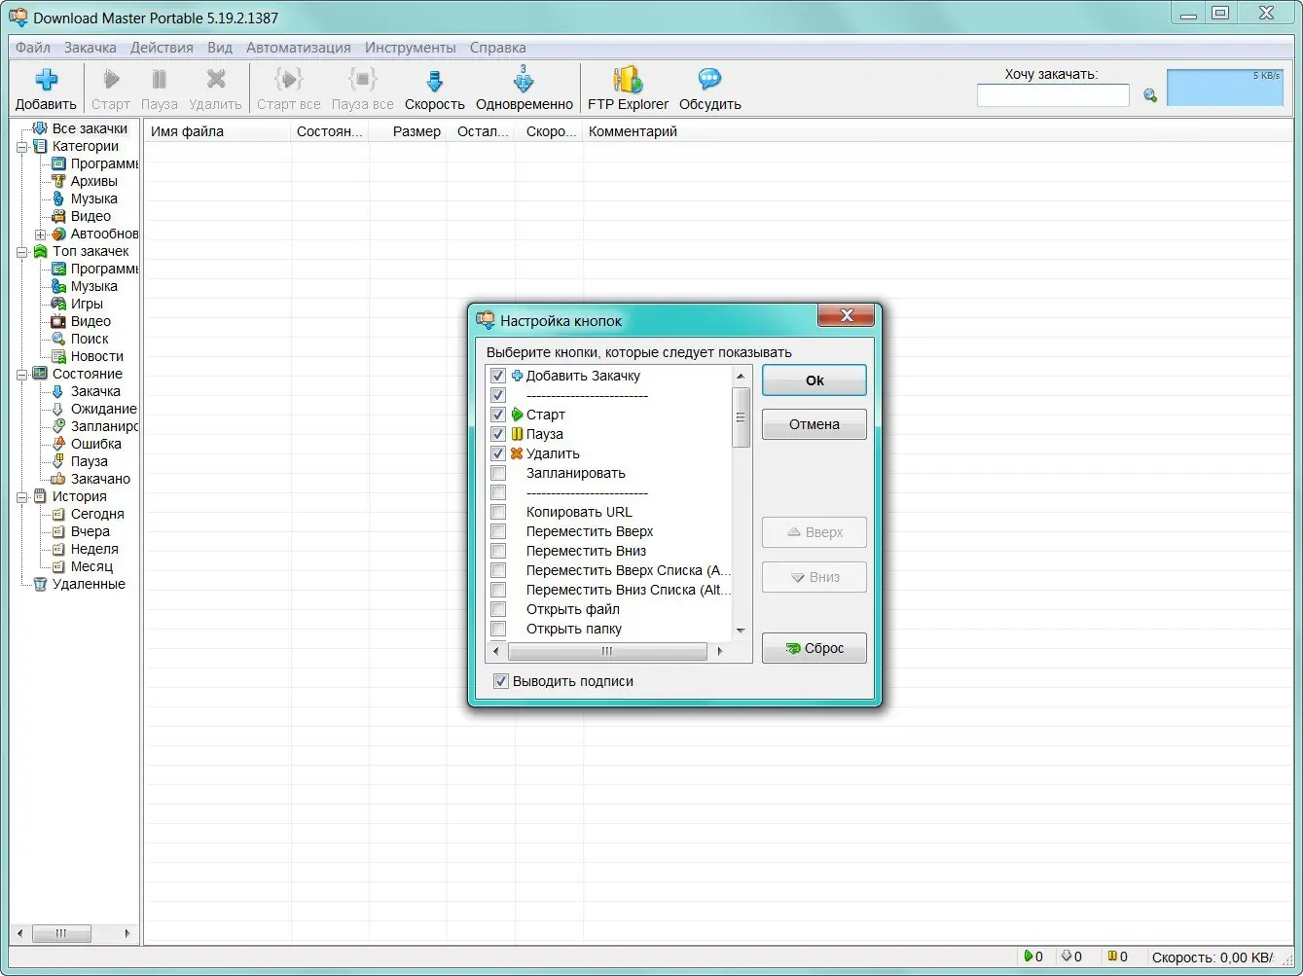This screenshot has width=1303, height=976.
Task: Click the Вниз button in dialog
Action: point(814,577)
